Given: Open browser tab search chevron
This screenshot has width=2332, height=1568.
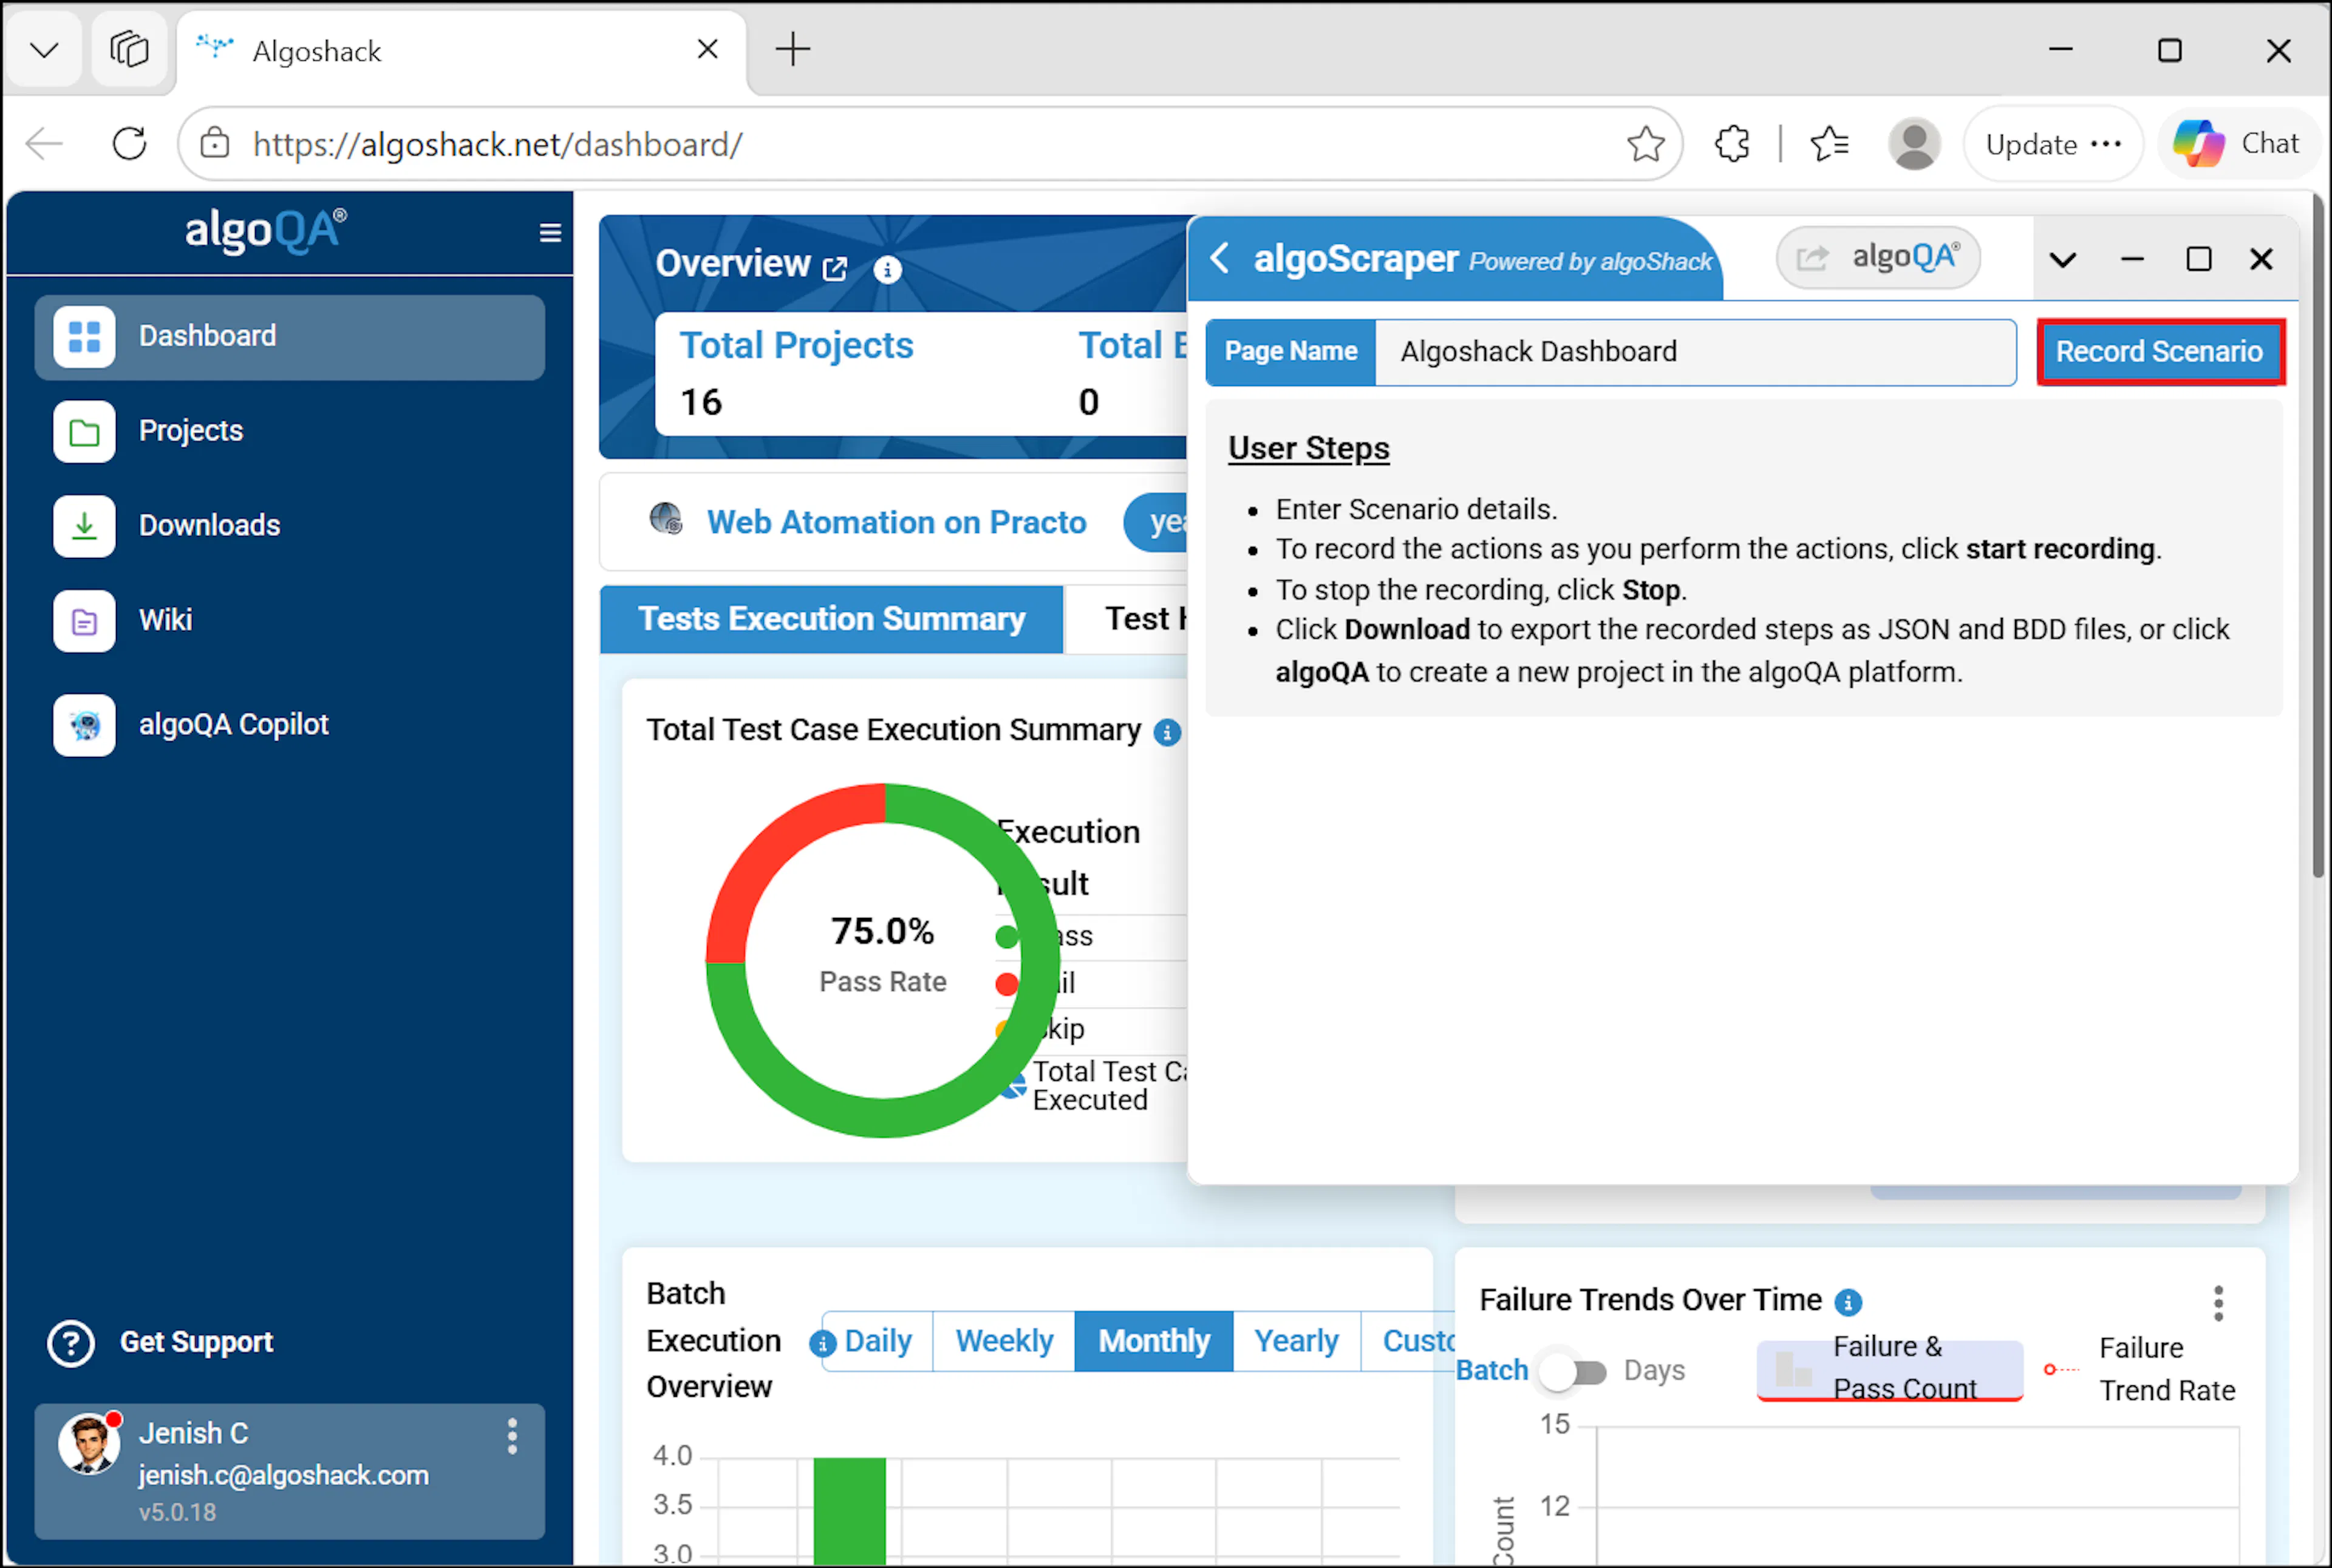Looking at the screenshot, I should coord(44,49).
